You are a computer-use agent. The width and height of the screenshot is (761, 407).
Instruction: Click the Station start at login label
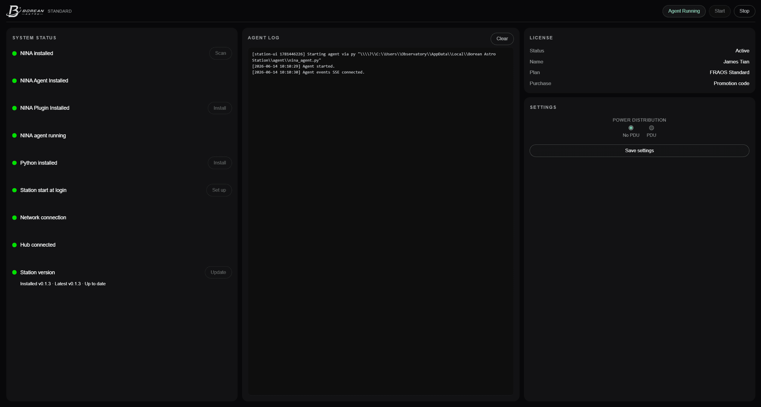43,190
